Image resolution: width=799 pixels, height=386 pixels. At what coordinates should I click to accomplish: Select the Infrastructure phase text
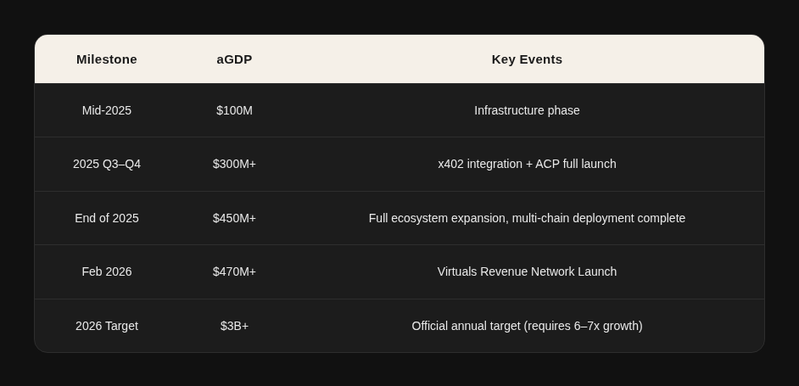tap(527, 110)
